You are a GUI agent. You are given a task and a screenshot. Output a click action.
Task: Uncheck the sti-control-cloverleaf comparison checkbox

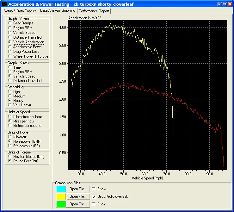pyautogui.click(x=94, y=196)
